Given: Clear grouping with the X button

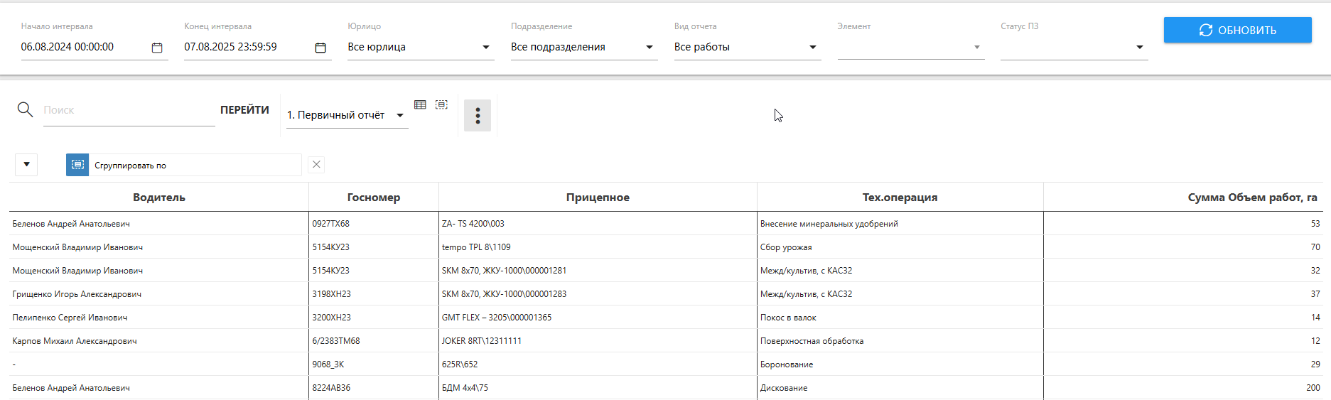Looking at the screenshot, I should tap(316, 165).
